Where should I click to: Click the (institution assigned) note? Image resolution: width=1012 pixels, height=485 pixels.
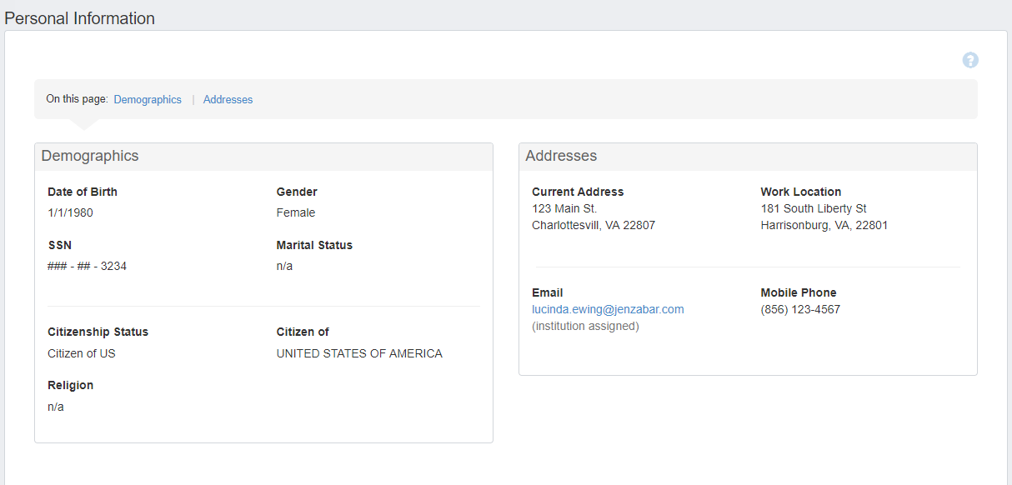585,326
